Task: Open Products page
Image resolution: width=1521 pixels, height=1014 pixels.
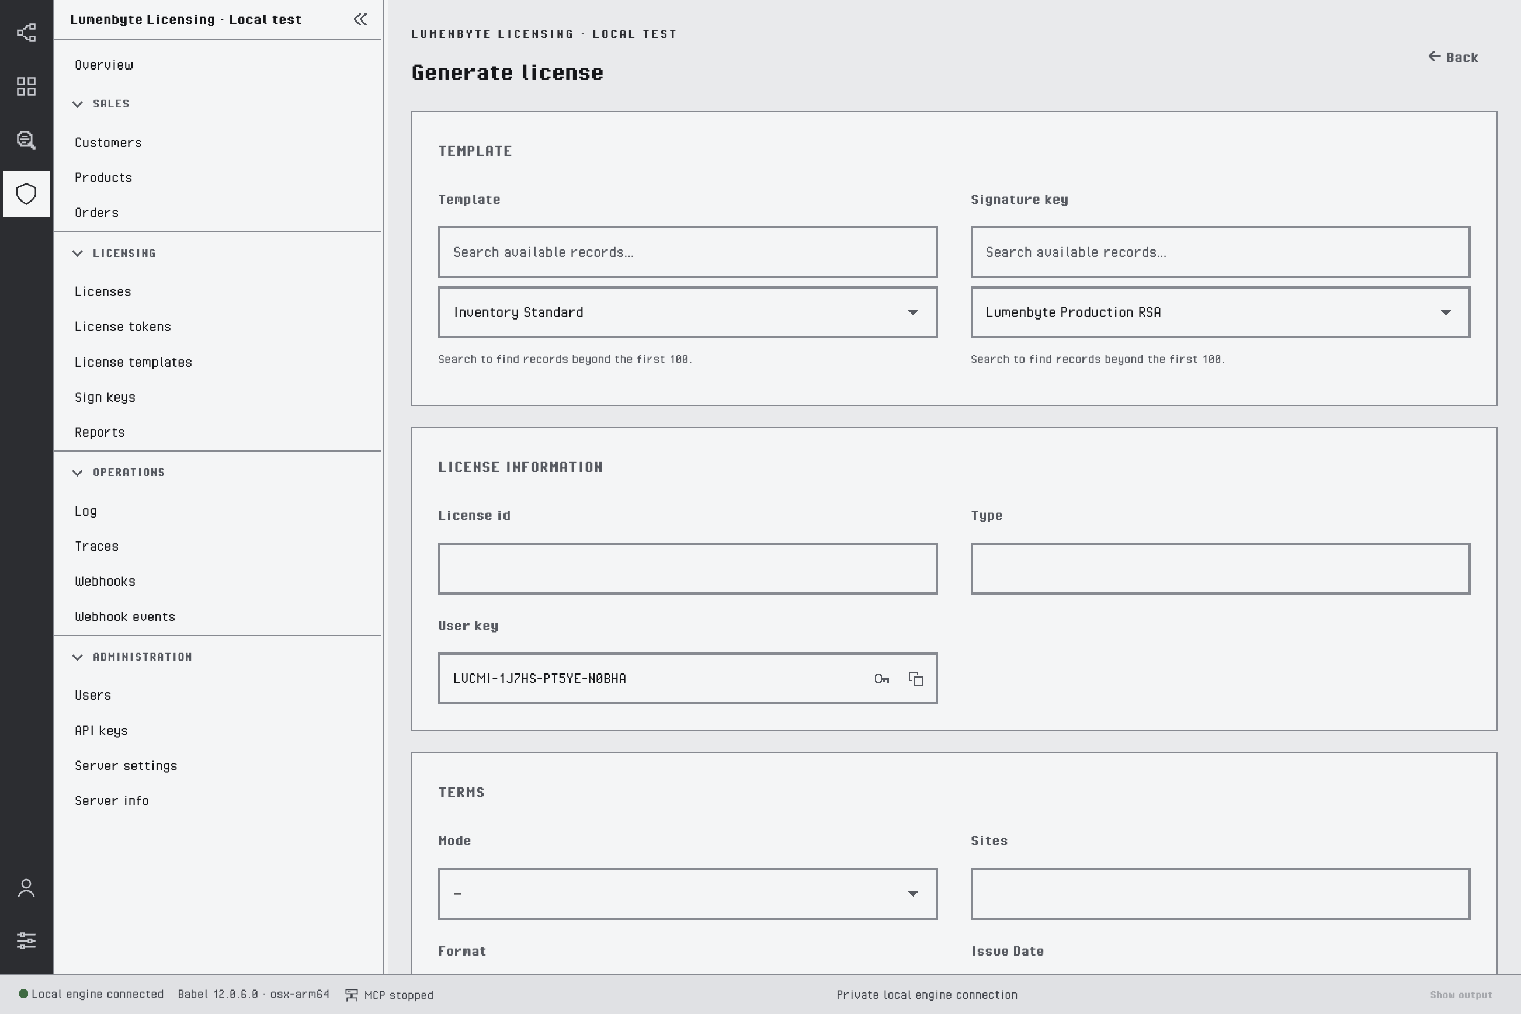Action: tap(103, 178)
